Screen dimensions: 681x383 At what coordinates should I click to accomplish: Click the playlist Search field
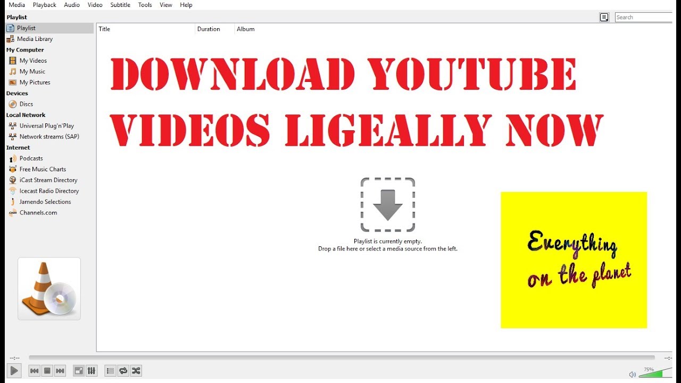pyautogui.click(x=644, y=17)
